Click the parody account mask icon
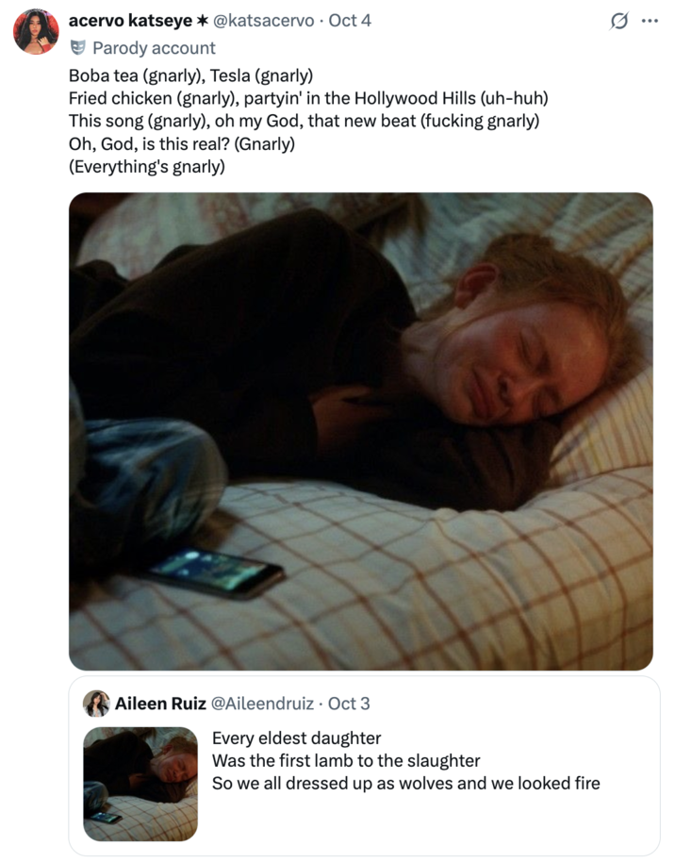This screenshot has height=862, width=675. [78, 47]
